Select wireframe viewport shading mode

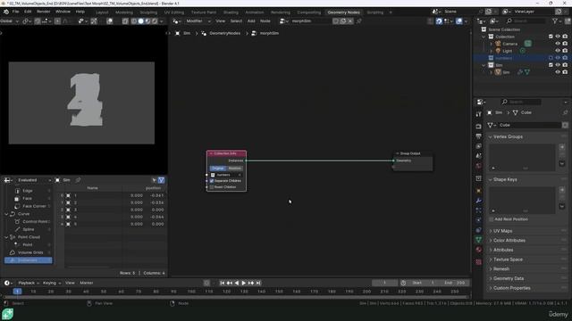tap(134, 21)
